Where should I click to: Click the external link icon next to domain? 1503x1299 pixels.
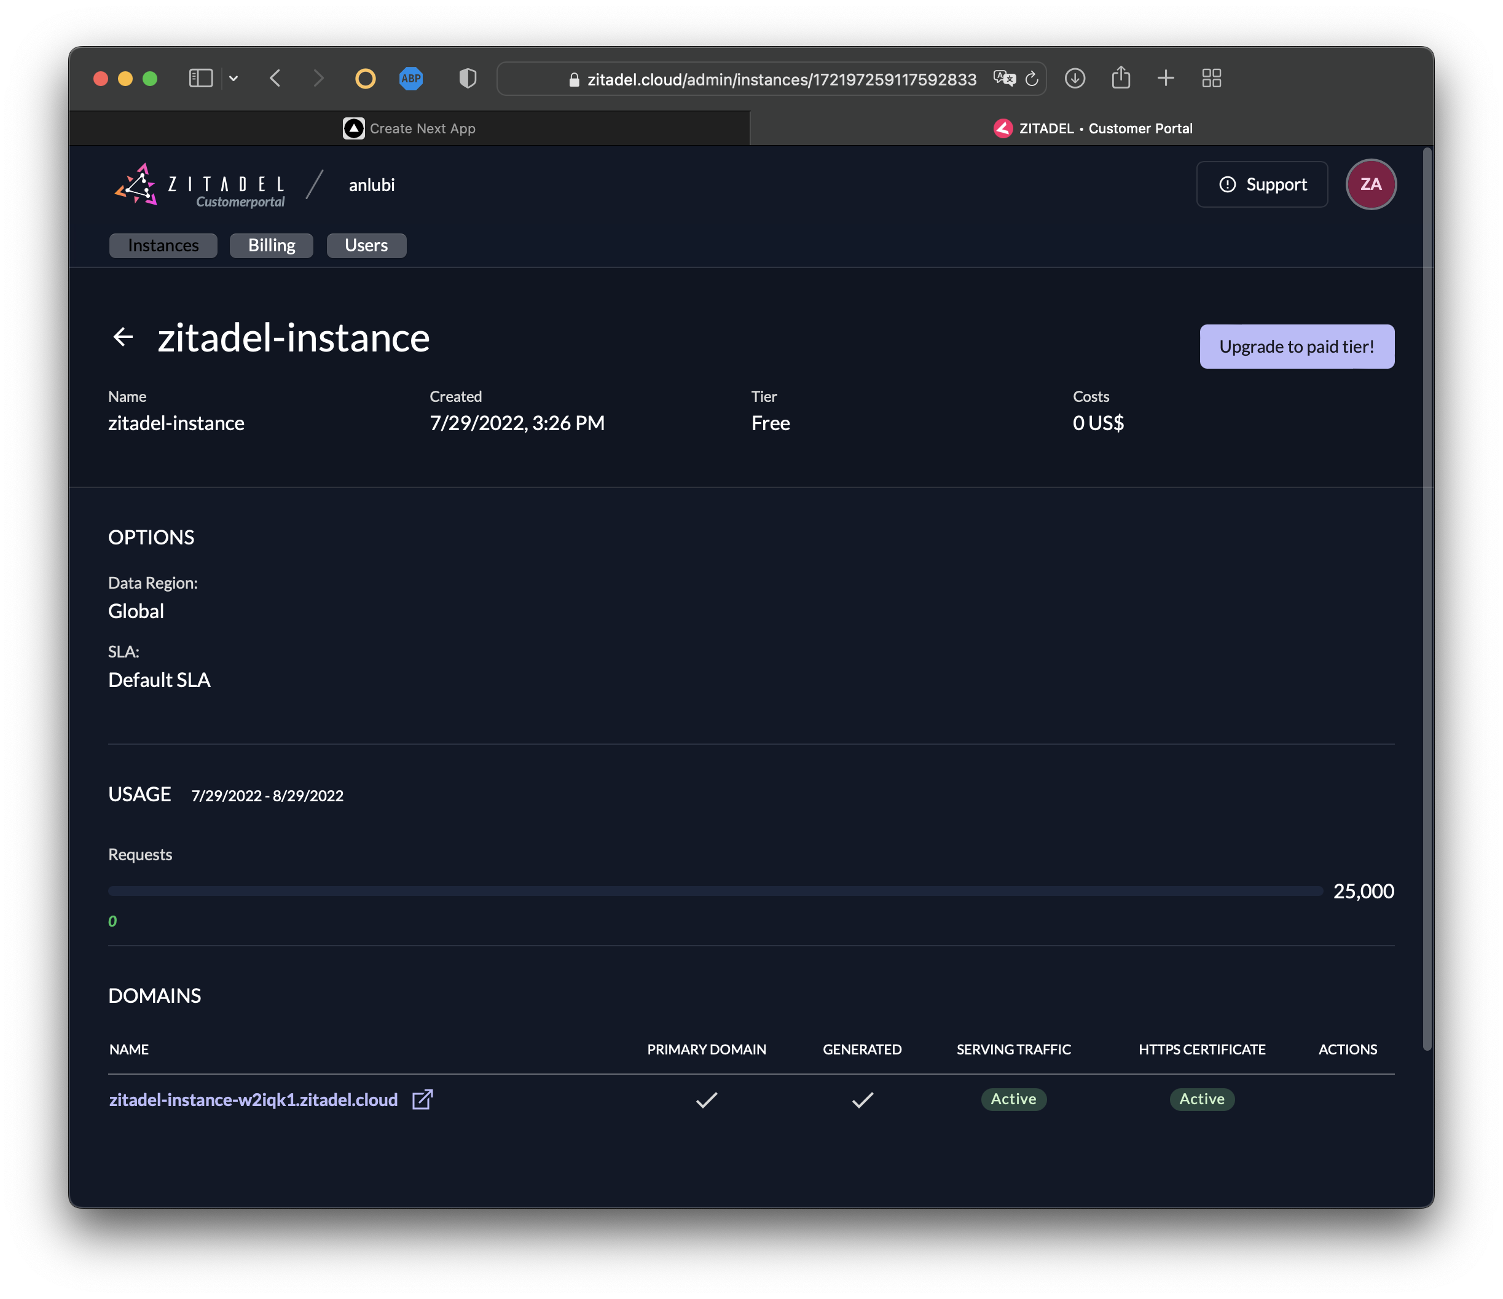423,1098
